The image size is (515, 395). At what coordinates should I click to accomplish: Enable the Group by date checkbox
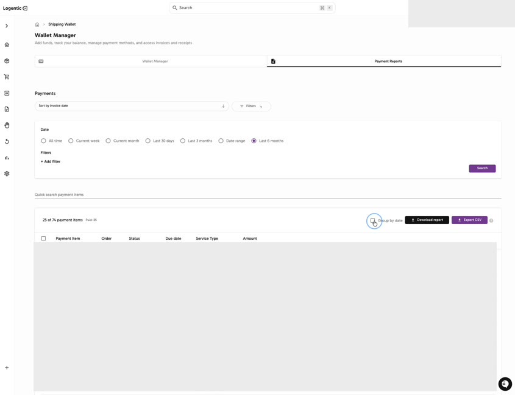point(372,220)
